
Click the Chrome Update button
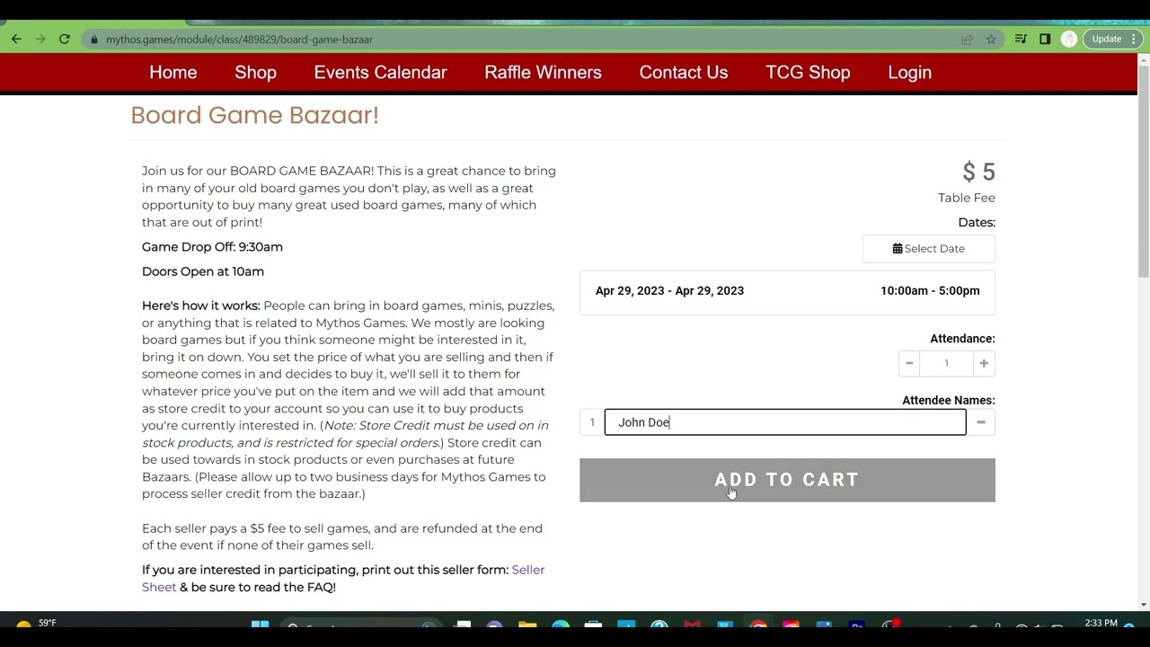1113,40
